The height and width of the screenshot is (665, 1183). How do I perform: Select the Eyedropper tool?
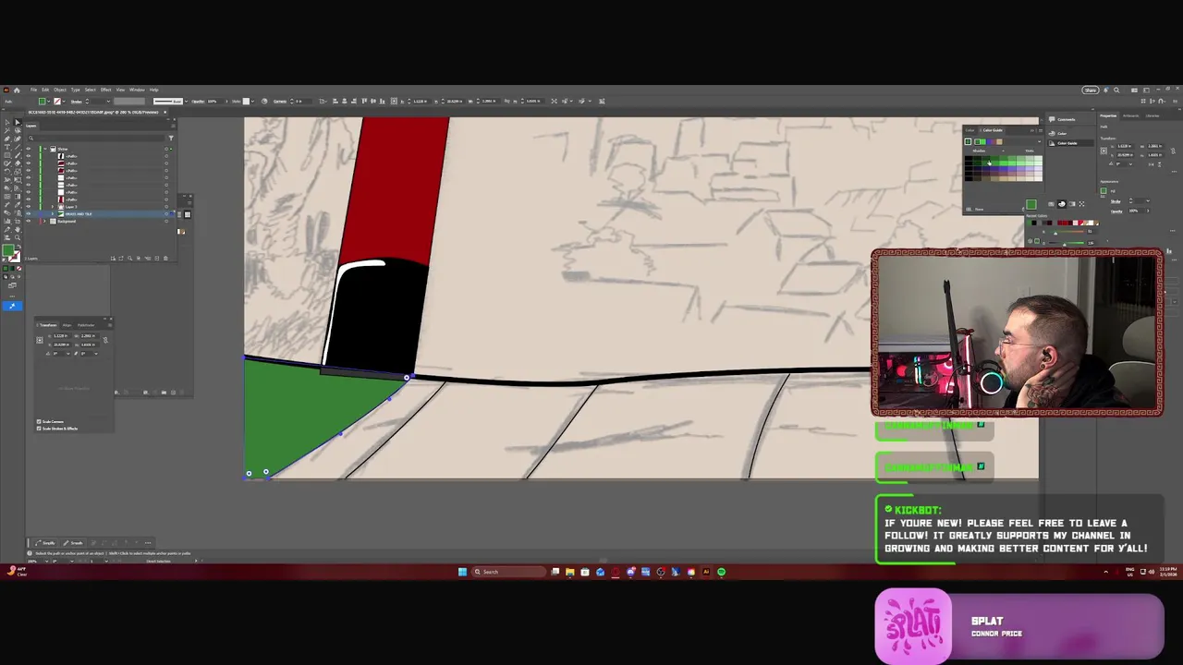point(18,204)
